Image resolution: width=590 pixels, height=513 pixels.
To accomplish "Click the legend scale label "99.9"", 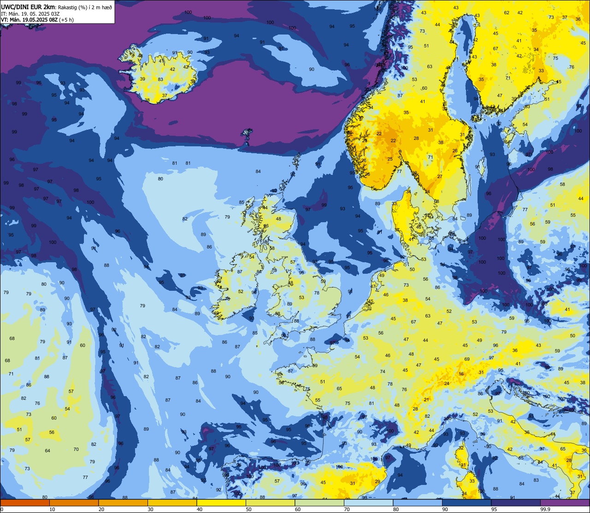I will [x=545, y=509].
